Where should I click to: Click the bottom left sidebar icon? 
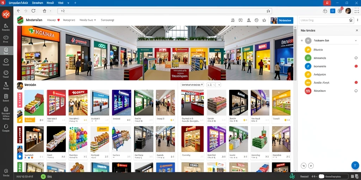click(6, 172)
